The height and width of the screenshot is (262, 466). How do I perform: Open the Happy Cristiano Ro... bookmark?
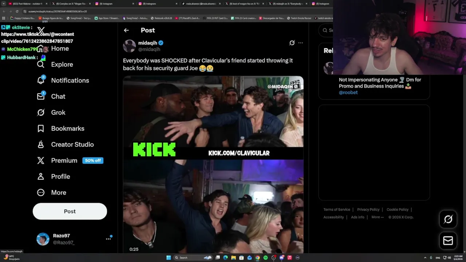pyautogui.click(x=23, y=18)
